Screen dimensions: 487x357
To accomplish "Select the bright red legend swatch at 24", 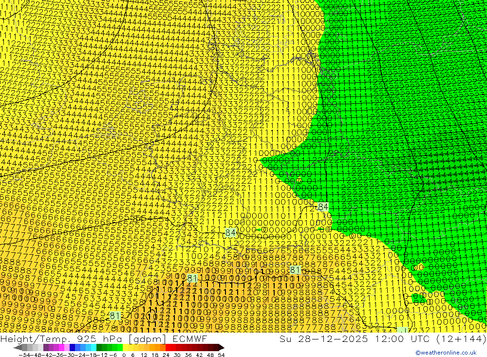I will click(168, 347).
